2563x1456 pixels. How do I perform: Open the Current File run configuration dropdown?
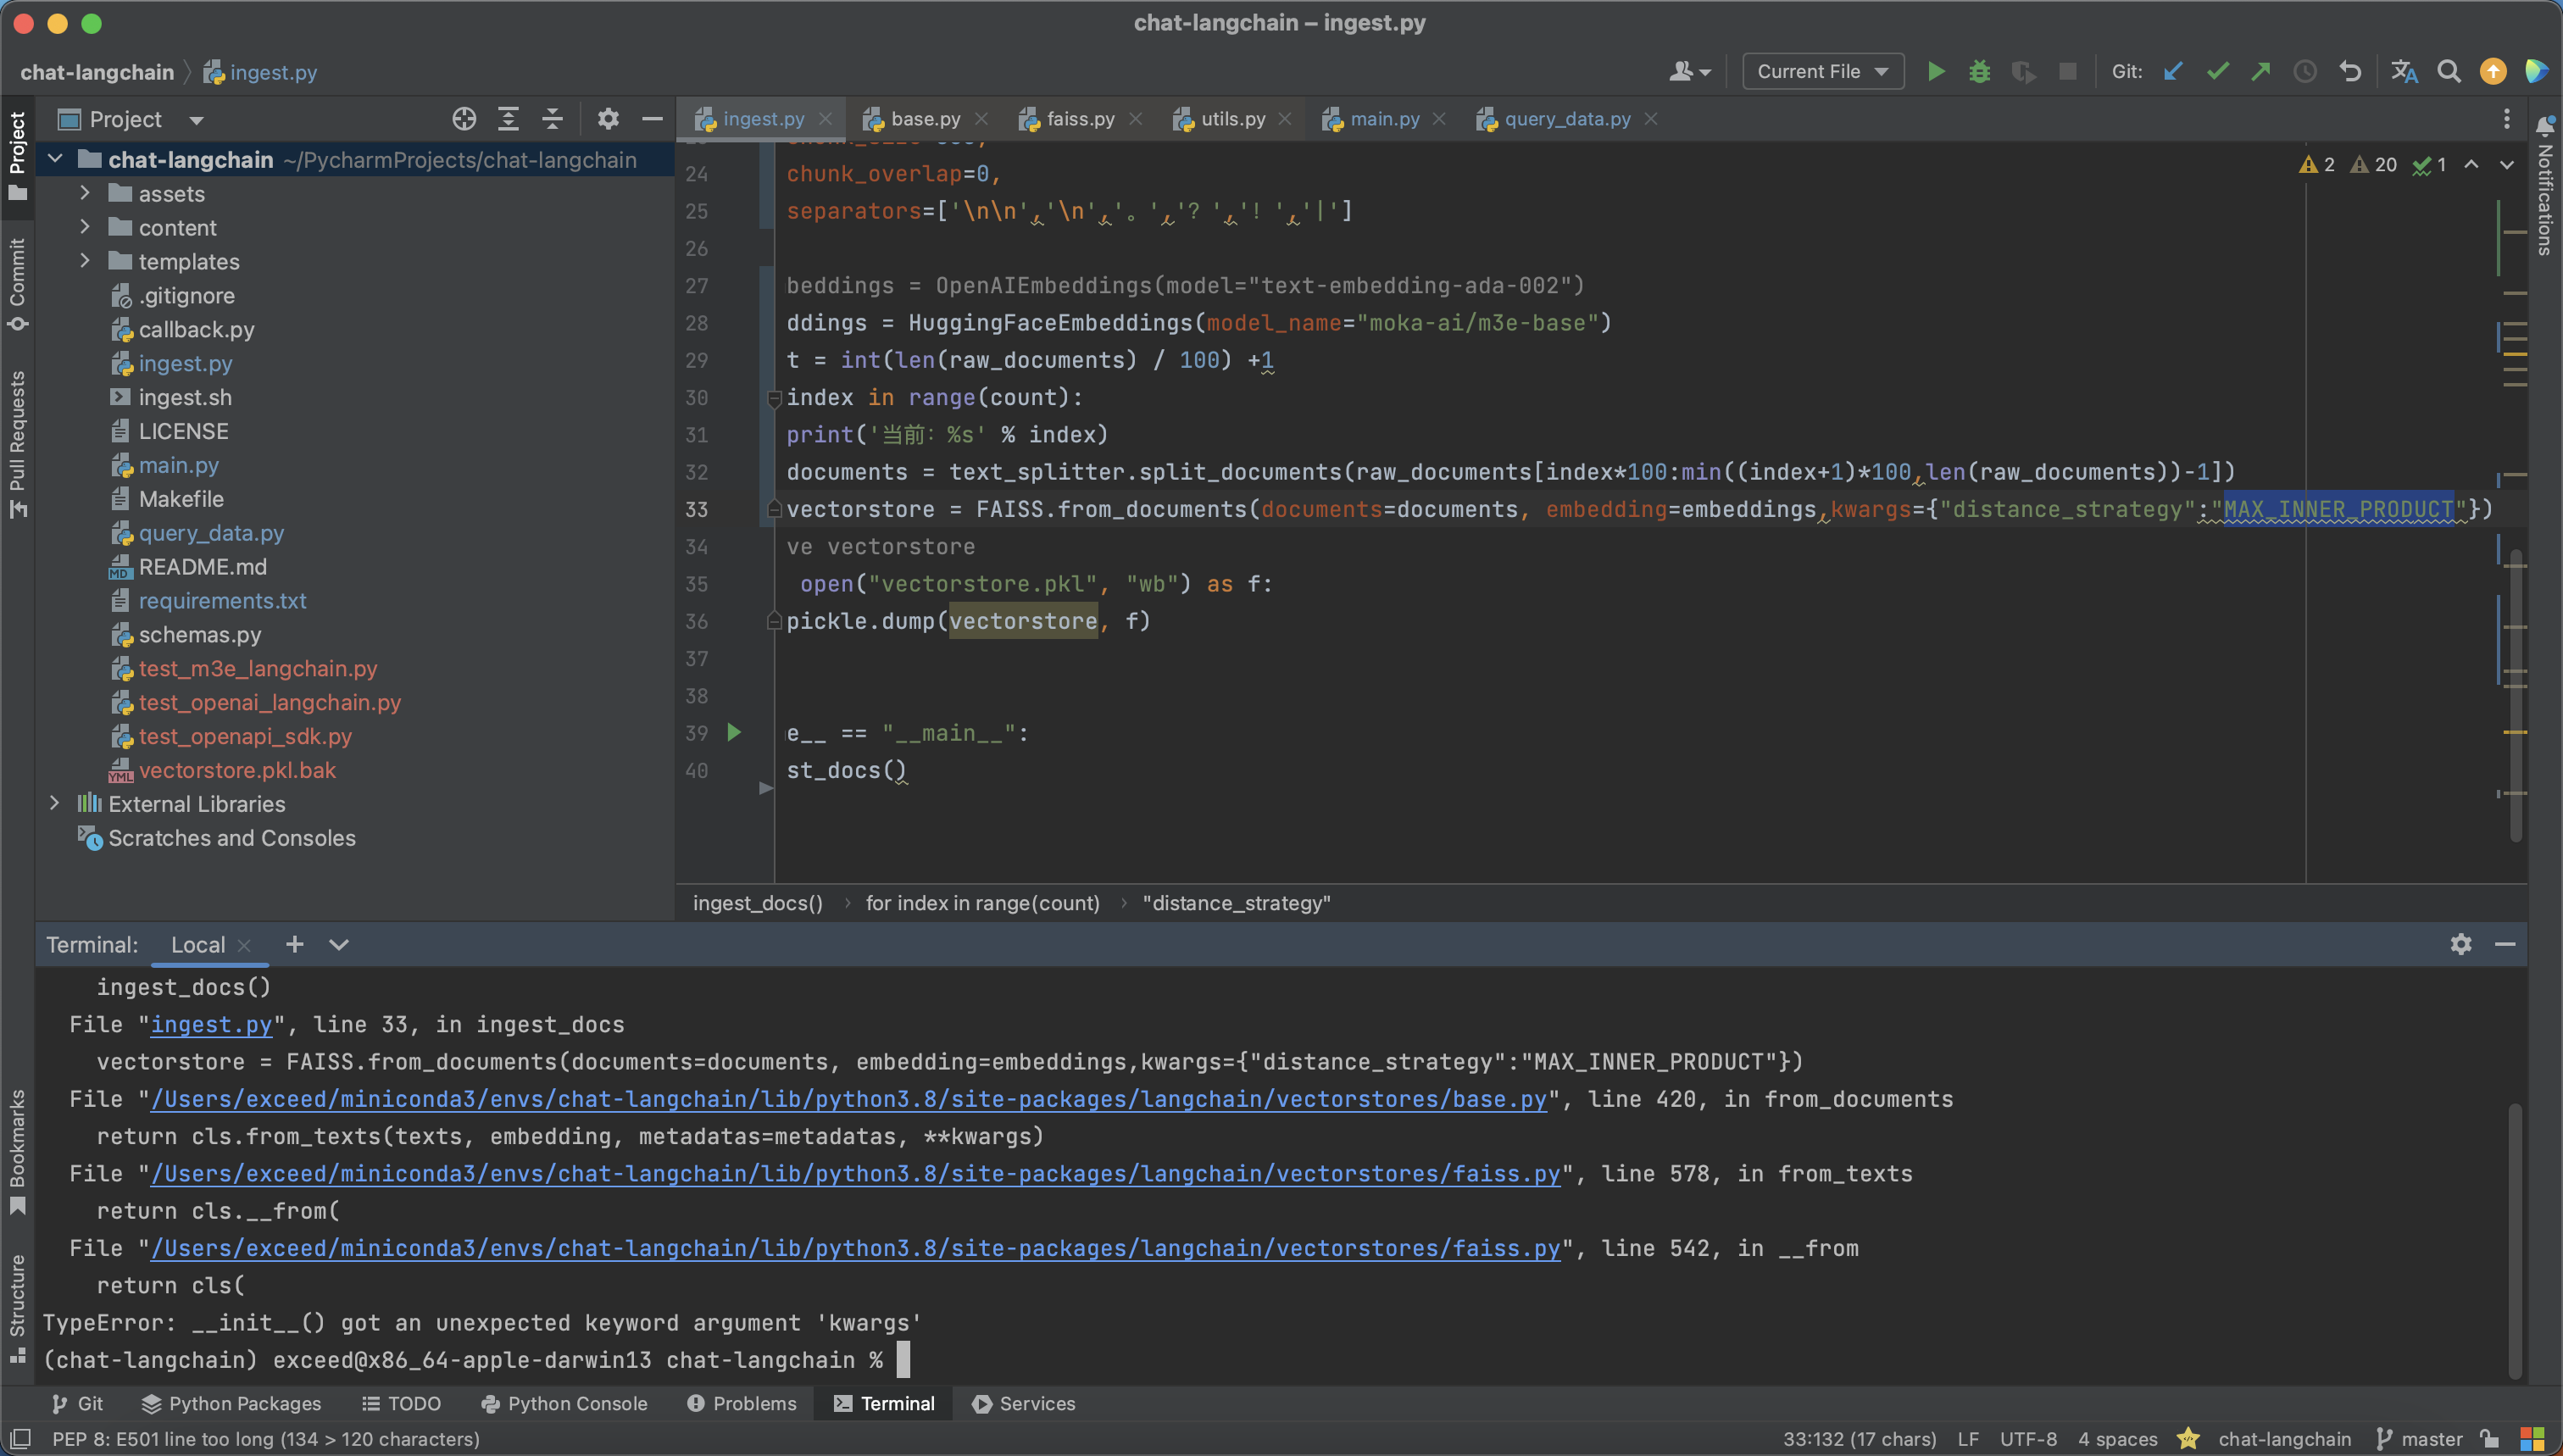pos(1822,71)
